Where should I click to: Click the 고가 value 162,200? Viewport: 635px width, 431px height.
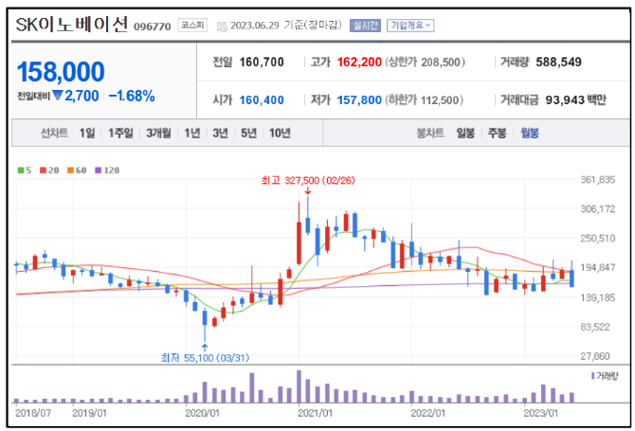pos(359,62)
